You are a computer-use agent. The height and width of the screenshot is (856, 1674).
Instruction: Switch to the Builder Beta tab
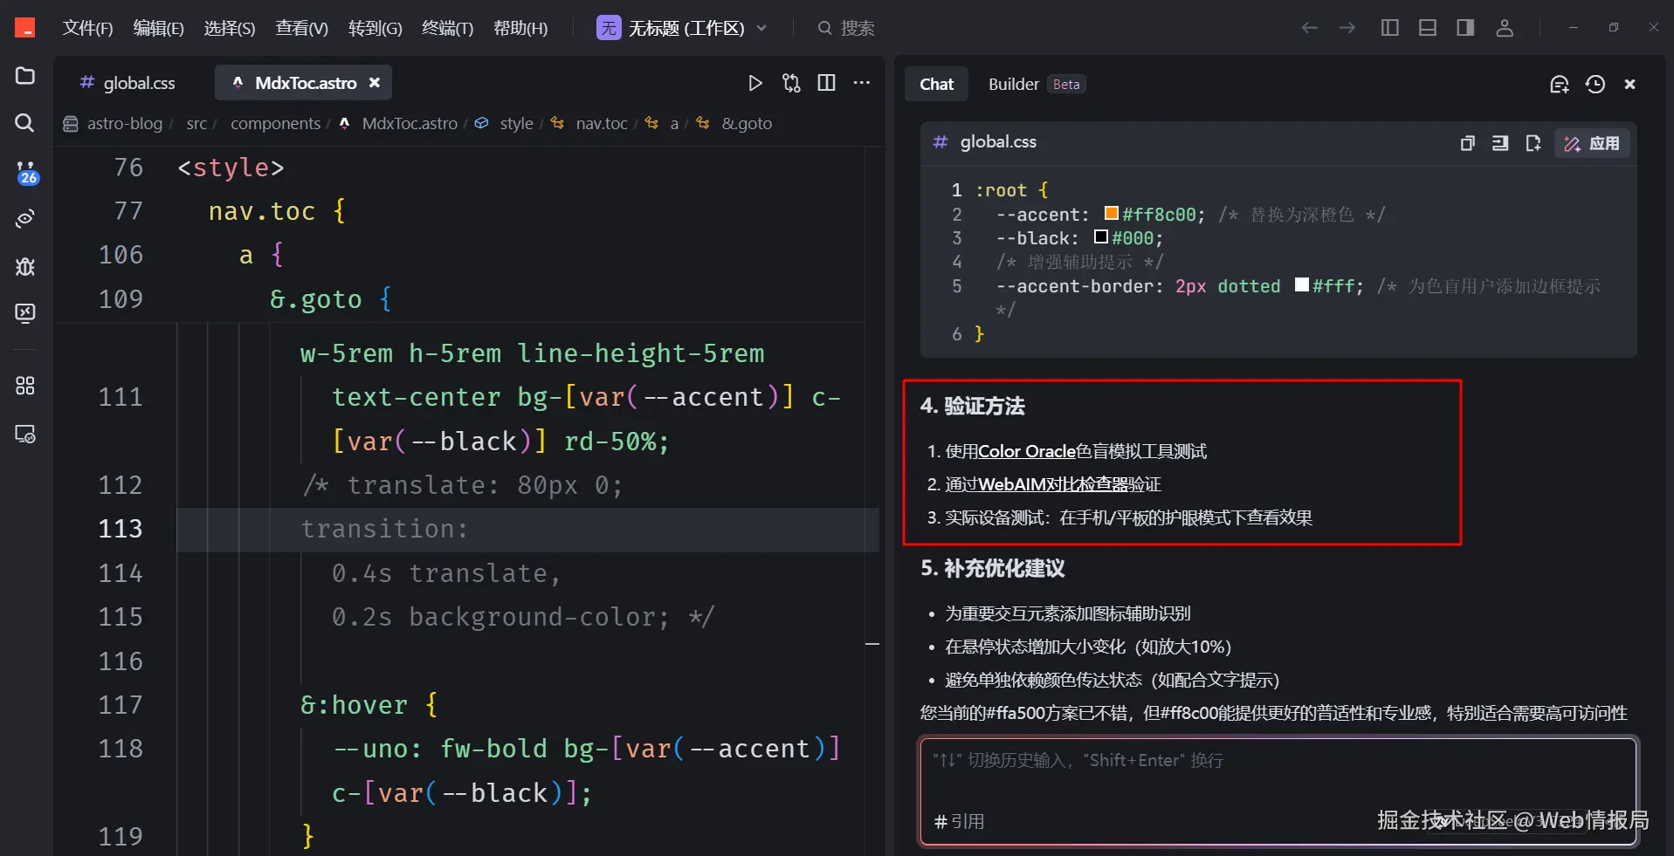1013,84
